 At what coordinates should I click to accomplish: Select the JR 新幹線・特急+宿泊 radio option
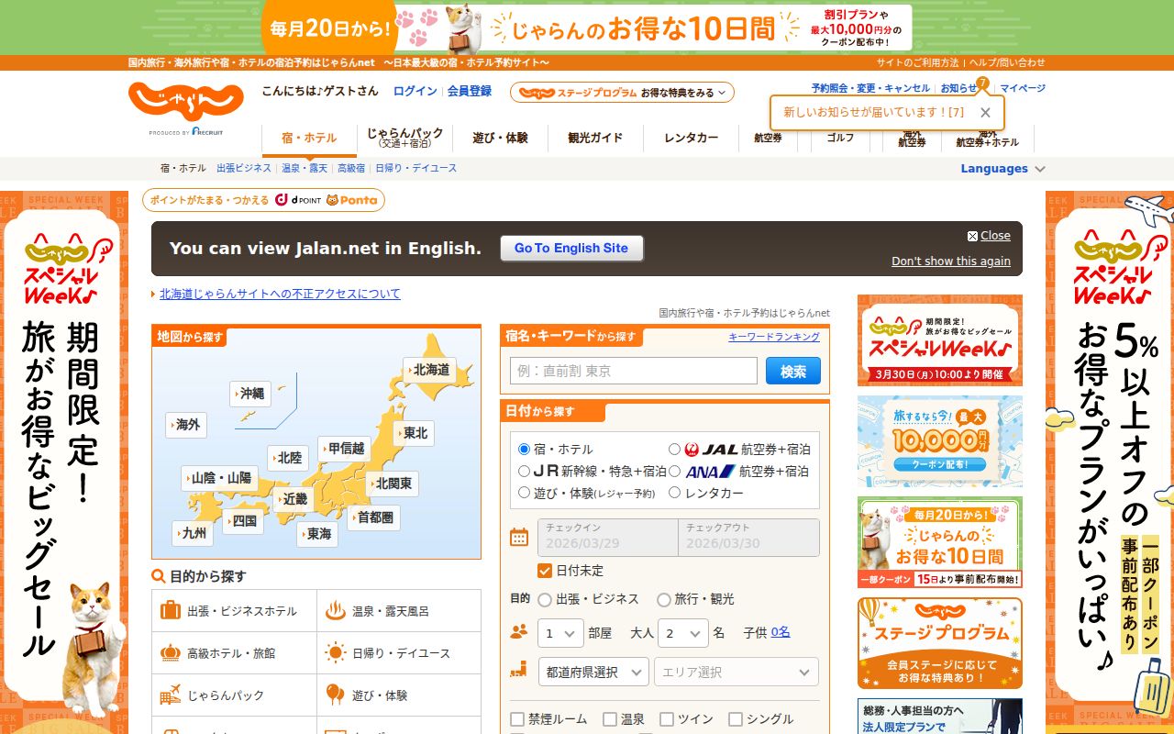(525, 472)
